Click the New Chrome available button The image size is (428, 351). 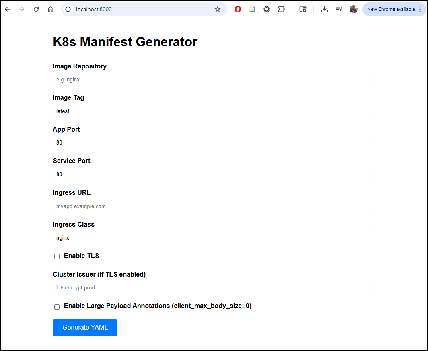point(390,9)
